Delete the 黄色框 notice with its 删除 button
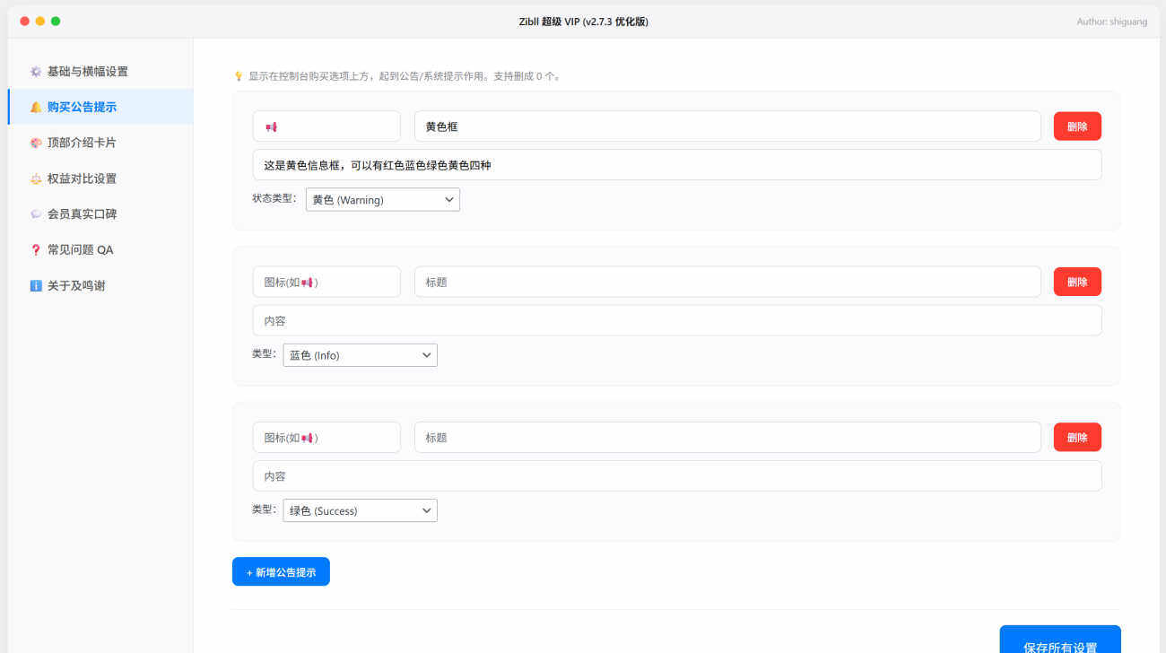The width and height of the screenshot is (1166, 653). [1077, 126]
